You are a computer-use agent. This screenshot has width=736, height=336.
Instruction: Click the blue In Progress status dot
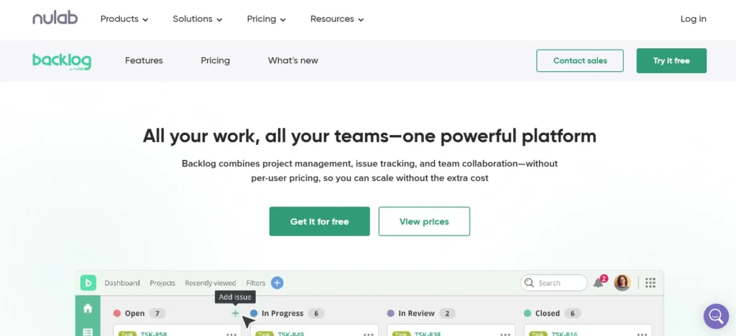pos(254,313)
